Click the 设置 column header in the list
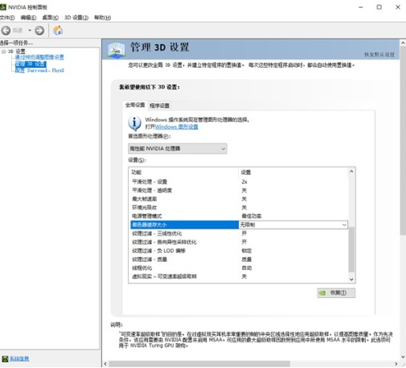This screenshot has width=406, height=368. (x=246, y=172)
